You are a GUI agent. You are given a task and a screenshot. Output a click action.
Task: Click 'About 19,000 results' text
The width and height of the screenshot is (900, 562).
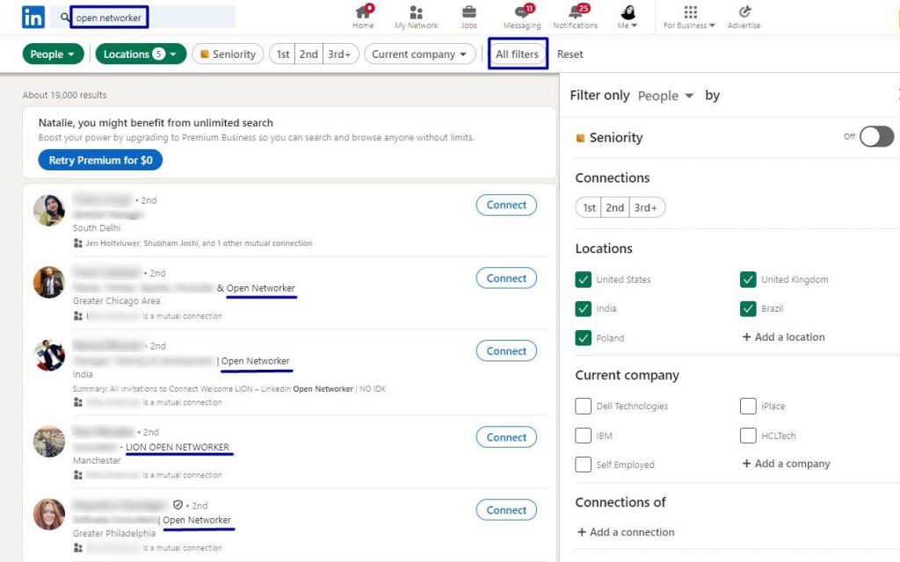point(64,95)
